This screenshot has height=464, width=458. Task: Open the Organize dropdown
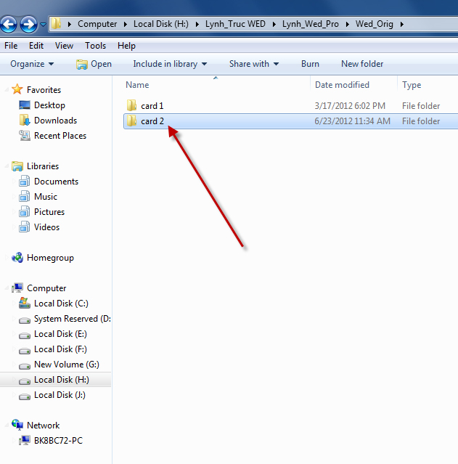32,64
